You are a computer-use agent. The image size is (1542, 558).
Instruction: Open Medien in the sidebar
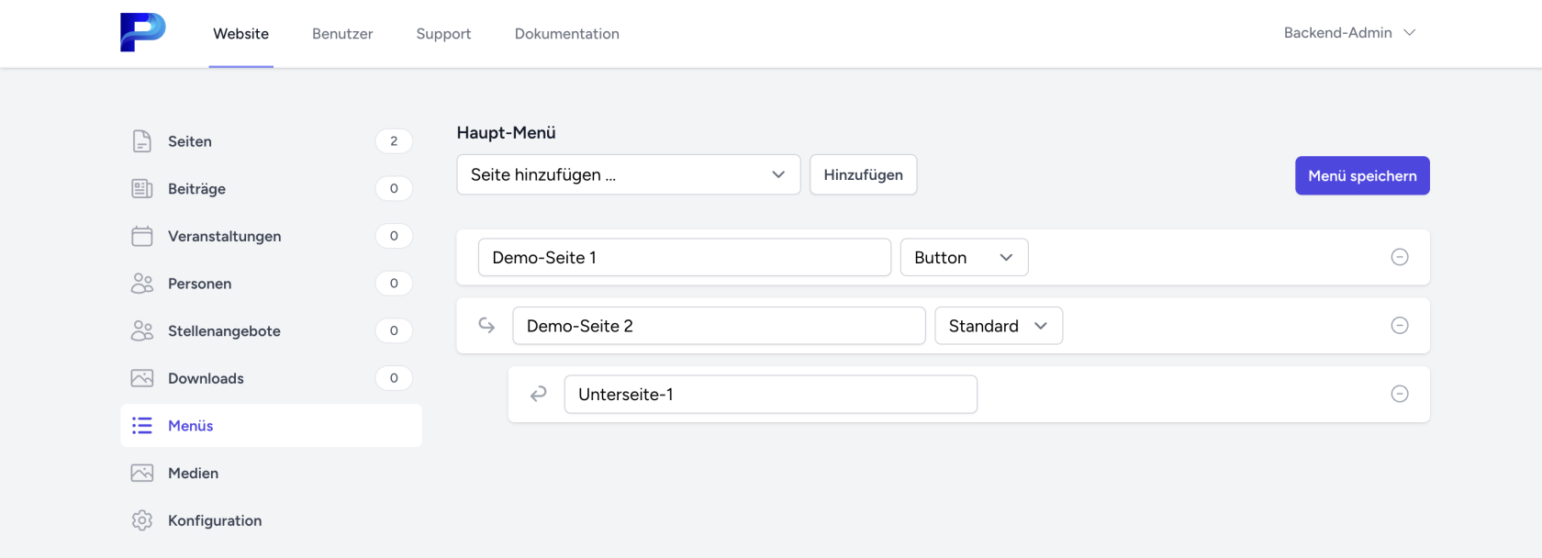(193, 473)
